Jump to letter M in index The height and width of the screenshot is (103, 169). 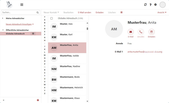[45, 55]
